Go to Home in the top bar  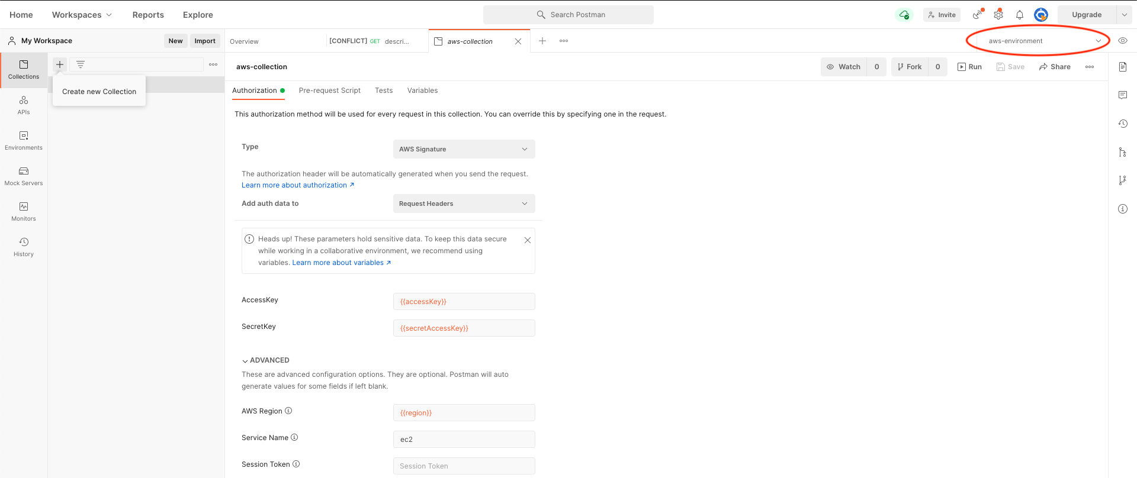pos(21,15)
